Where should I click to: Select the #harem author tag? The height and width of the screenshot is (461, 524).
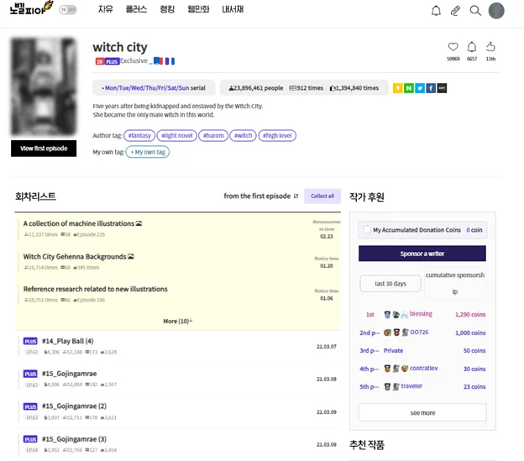pyautogui.click(x=213, y=135)
